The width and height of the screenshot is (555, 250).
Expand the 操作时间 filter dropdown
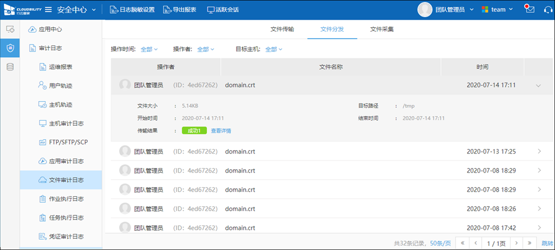149,49
